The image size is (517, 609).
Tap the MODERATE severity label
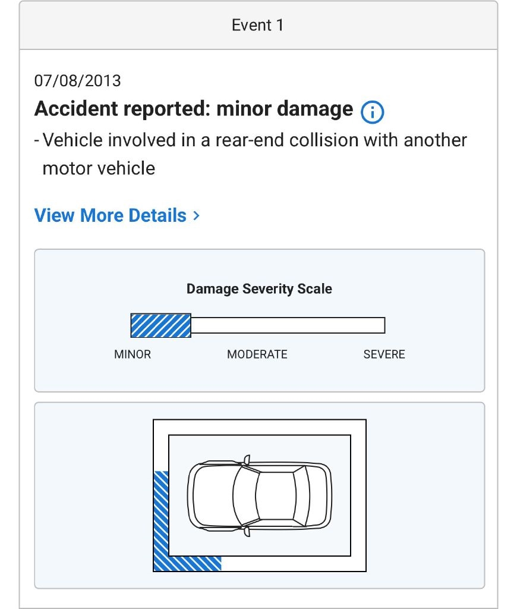(x=257, y=354)
